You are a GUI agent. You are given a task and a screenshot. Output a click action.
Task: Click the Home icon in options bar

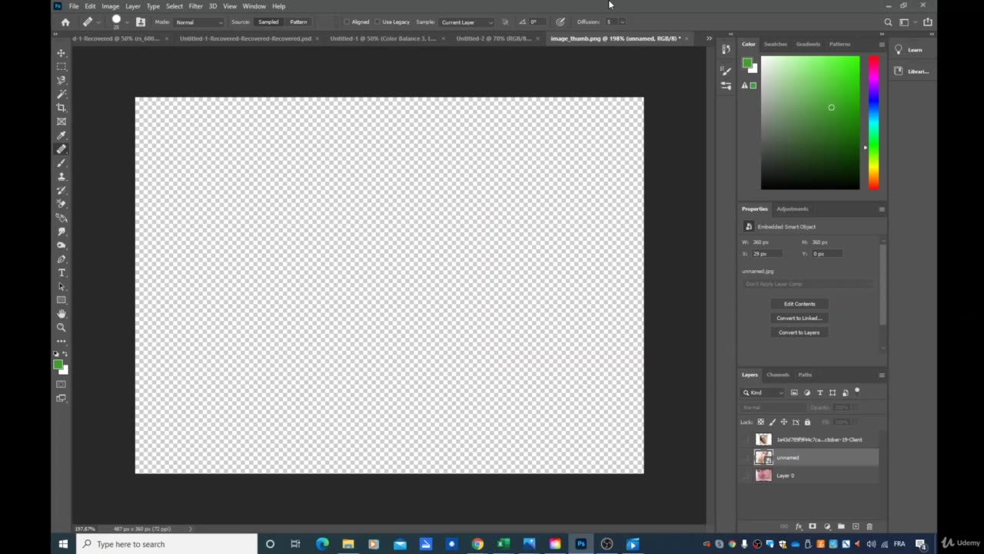65,22
